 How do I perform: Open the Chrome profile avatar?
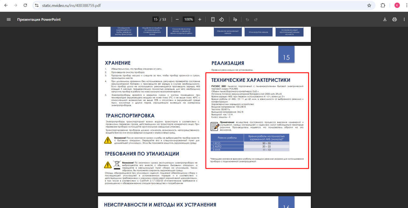(397, 5)
